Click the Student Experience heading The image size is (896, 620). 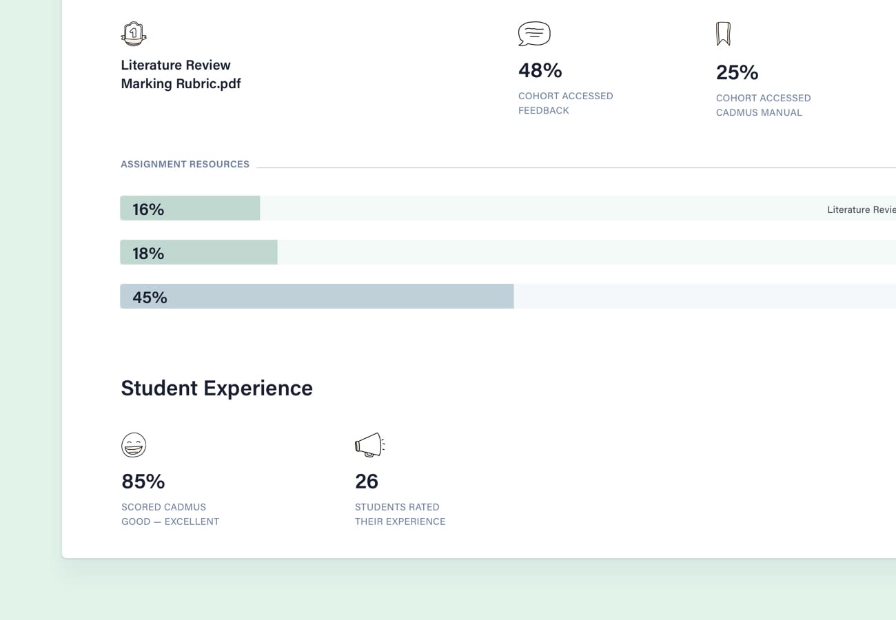(x=216, y=388)
